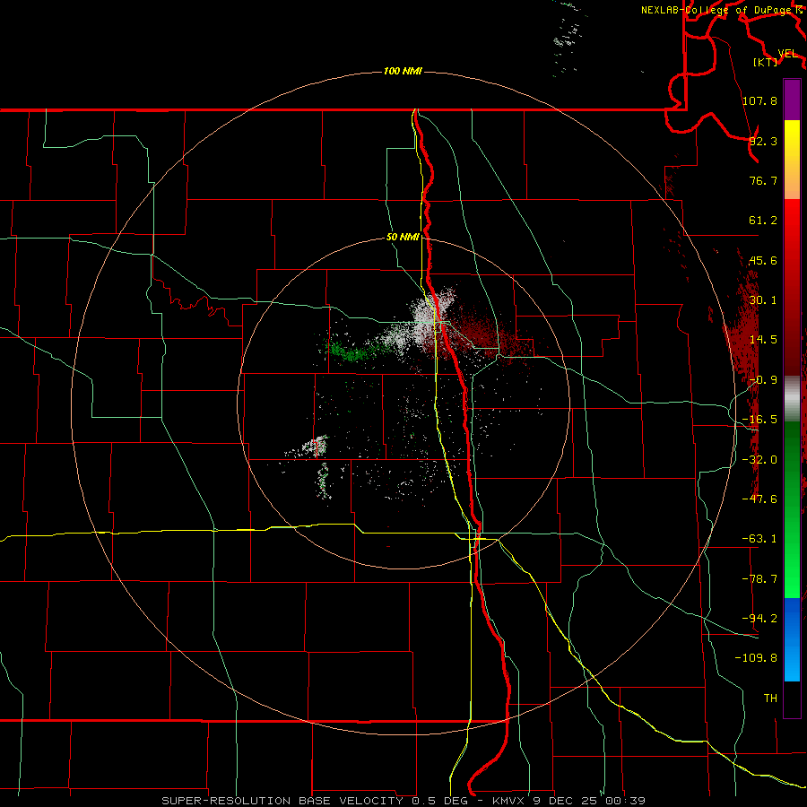Image resolution: width=807 pixels, height=807 pixels.
Task: Select the -109.8 scale value
Action: click(756, 658)
